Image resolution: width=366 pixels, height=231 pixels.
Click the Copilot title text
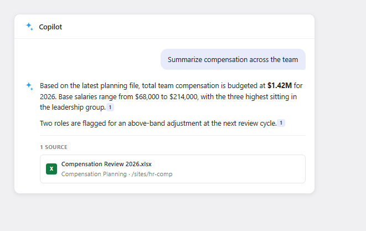tap(50, 27)
